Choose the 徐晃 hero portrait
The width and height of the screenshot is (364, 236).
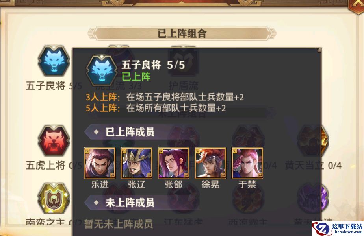[210, 163]
